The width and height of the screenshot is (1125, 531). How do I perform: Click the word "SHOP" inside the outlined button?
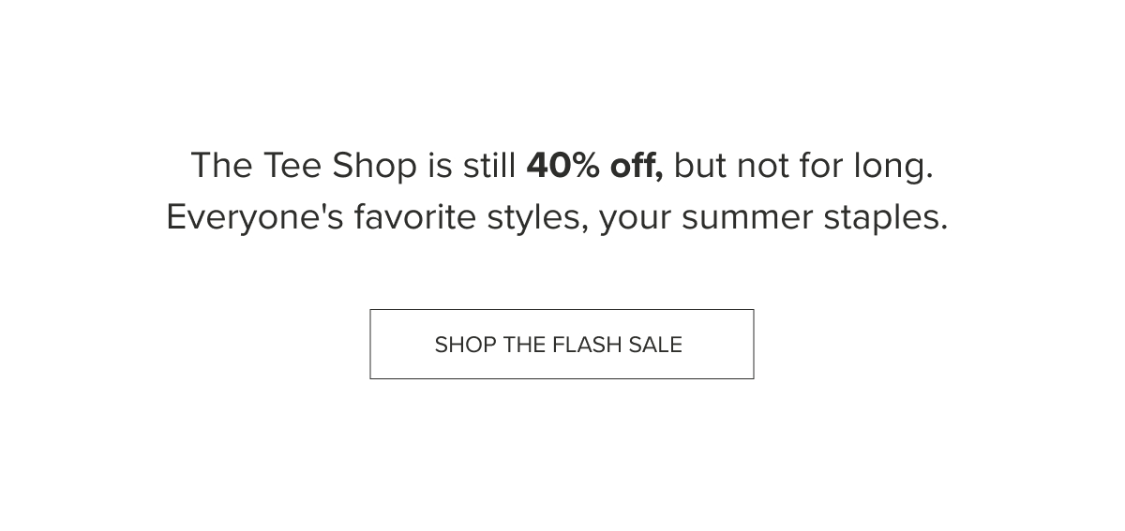pyautogui.click(x=466, y=345)
